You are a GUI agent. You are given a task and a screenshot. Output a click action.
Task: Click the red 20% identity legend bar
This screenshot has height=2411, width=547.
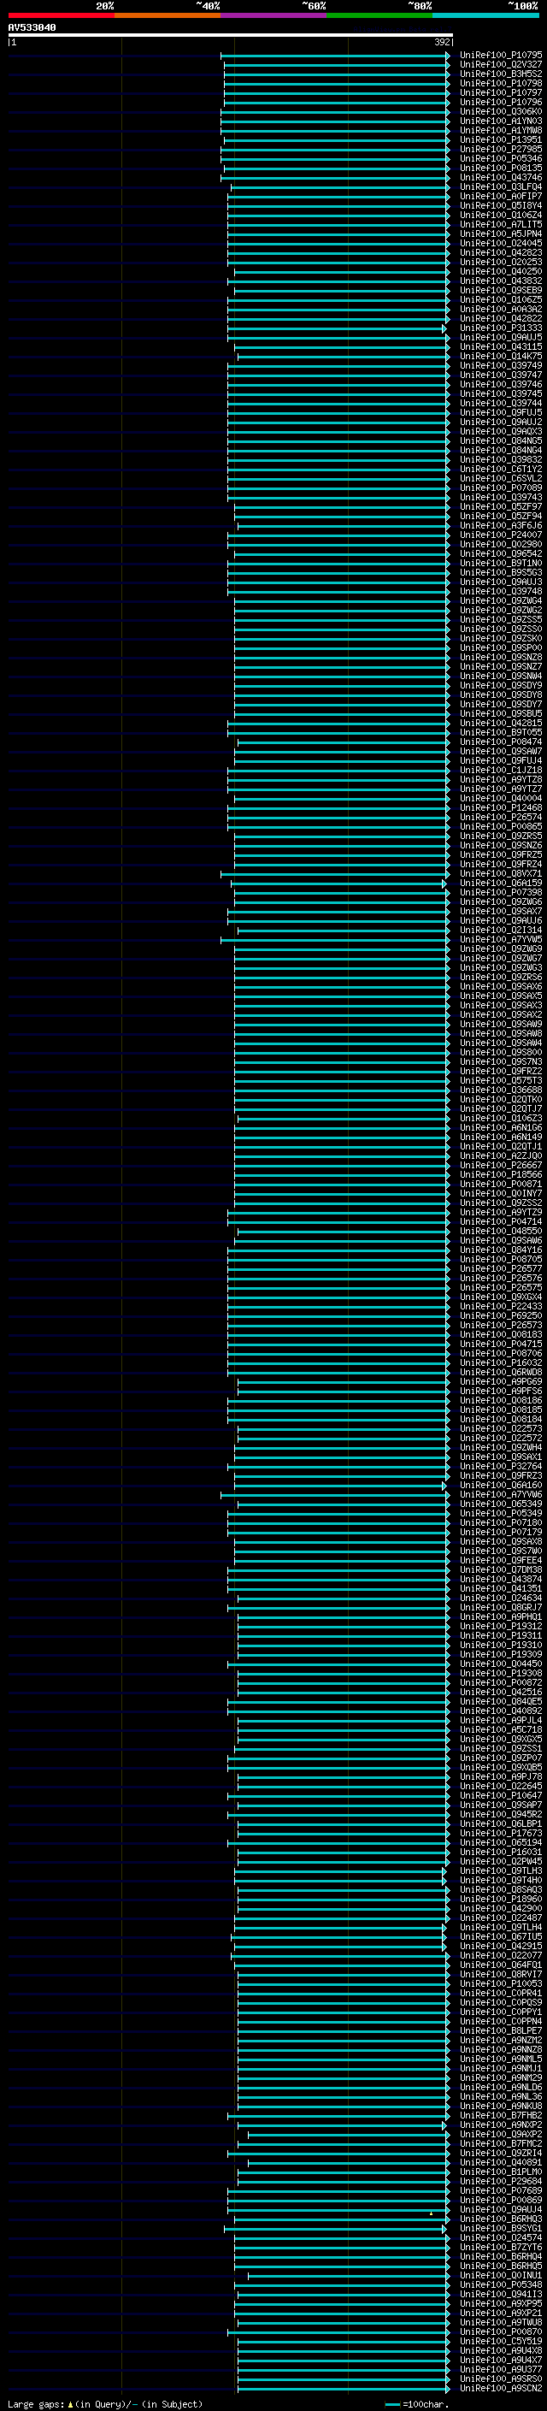point(61,15)
